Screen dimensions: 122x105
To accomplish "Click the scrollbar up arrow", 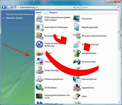I will click(119, 12).
